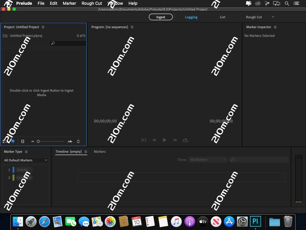Open the Marker menu
Viewport: 306px width, 230px height.
pyautogui.click(x=69, y=3)
